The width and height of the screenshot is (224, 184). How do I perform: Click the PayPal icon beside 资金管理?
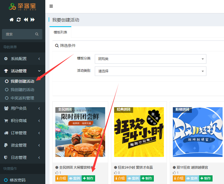pyautogui.click(x=6, y=145)
